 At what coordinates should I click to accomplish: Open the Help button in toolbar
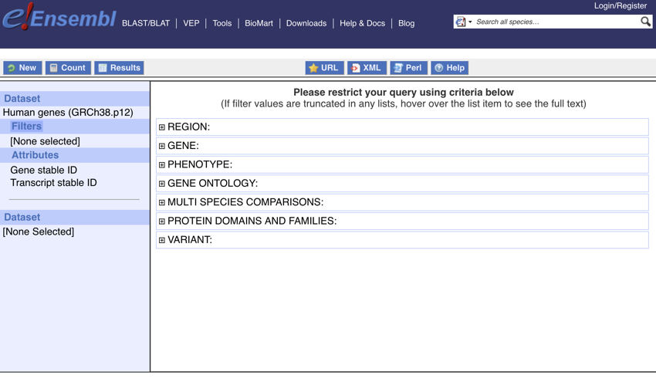(449, 68)
